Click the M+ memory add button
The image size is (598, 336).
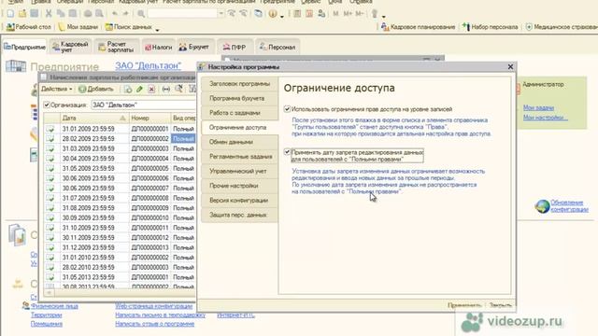point(348,14)
